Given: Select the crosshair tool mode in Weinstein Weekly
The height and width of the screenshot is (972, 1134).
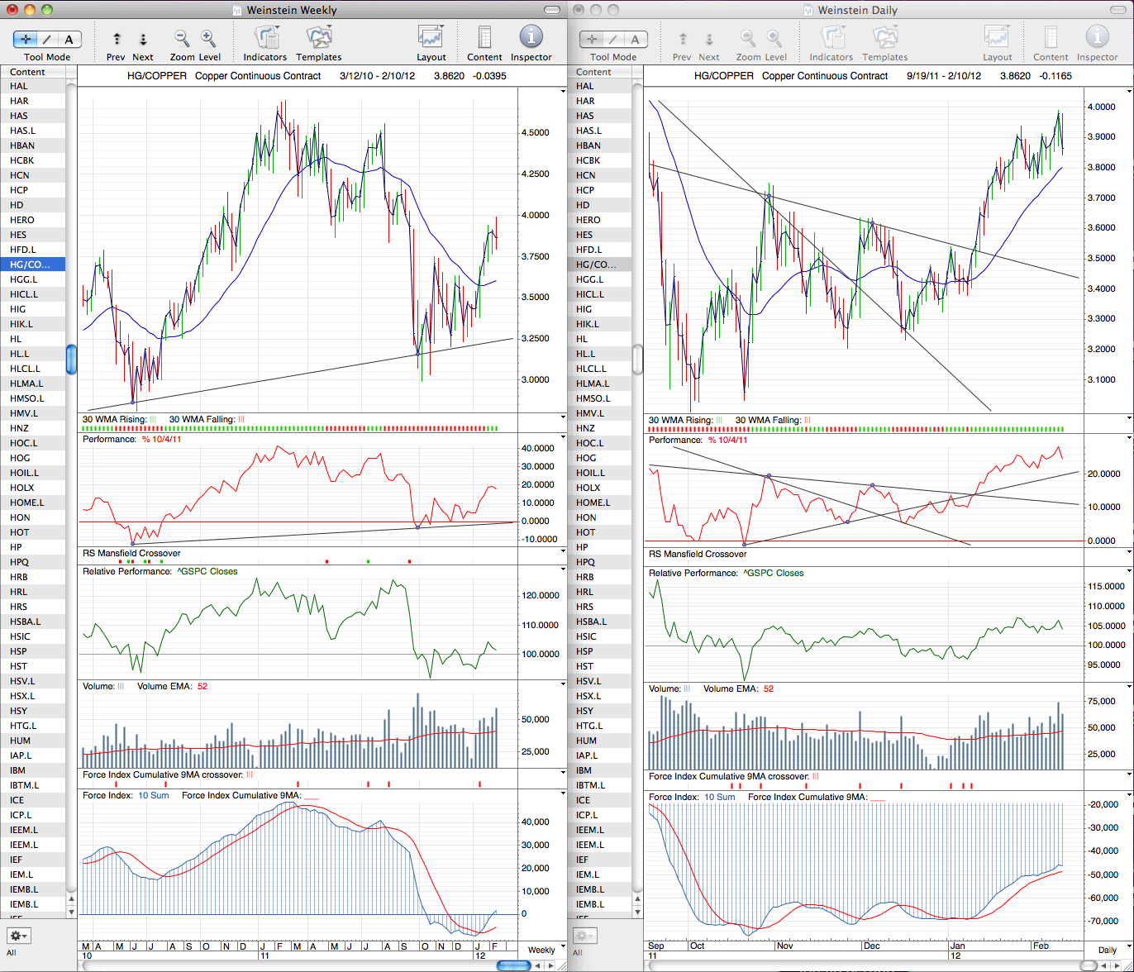Looking at the screenshot, I should (26, 40).
